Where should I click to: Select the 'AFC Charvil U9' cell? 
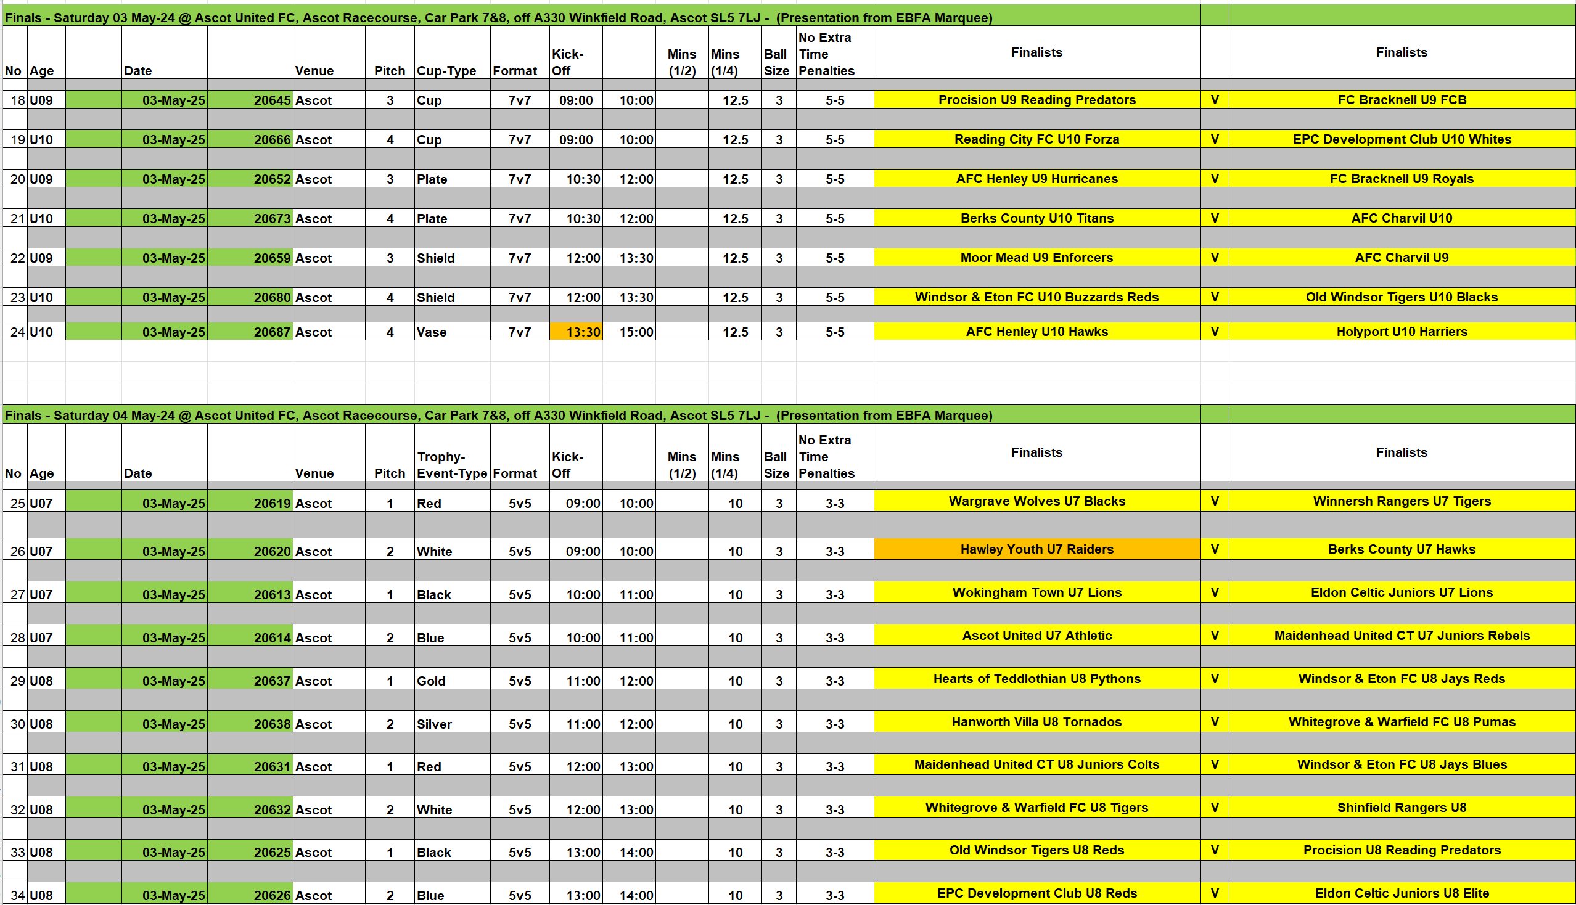pos(1402,258)
